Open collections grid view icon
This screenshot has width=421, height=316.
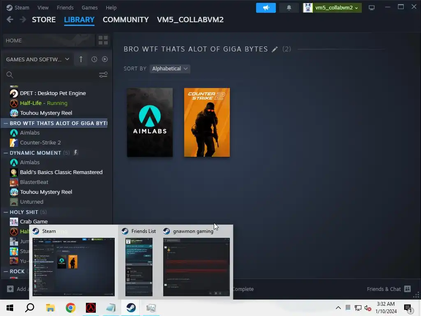point(103,40)
